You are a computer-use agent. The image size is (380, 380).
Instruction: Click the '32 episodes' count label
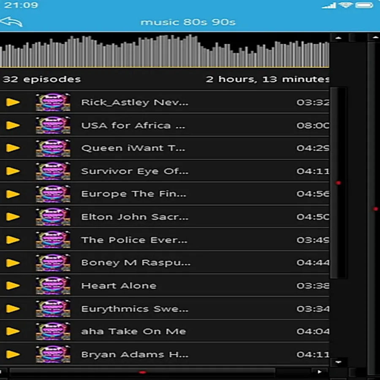pyautogui.click(x=42, y=79)
